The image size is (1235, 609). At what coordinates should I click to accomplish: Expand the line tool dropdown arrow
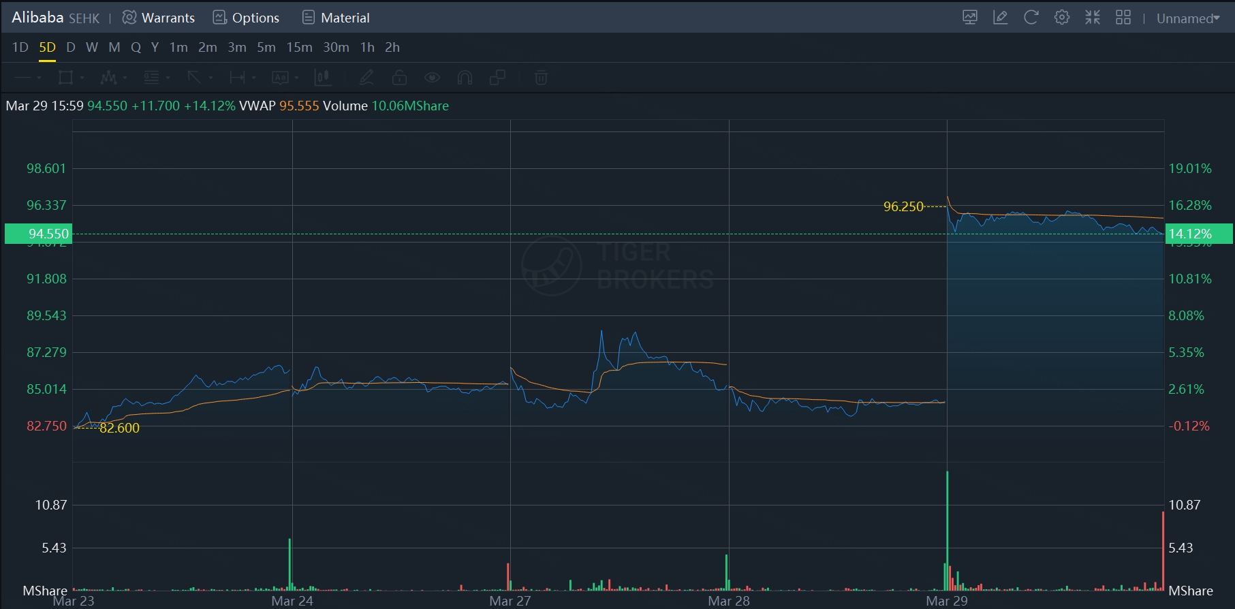coord(39,78)
